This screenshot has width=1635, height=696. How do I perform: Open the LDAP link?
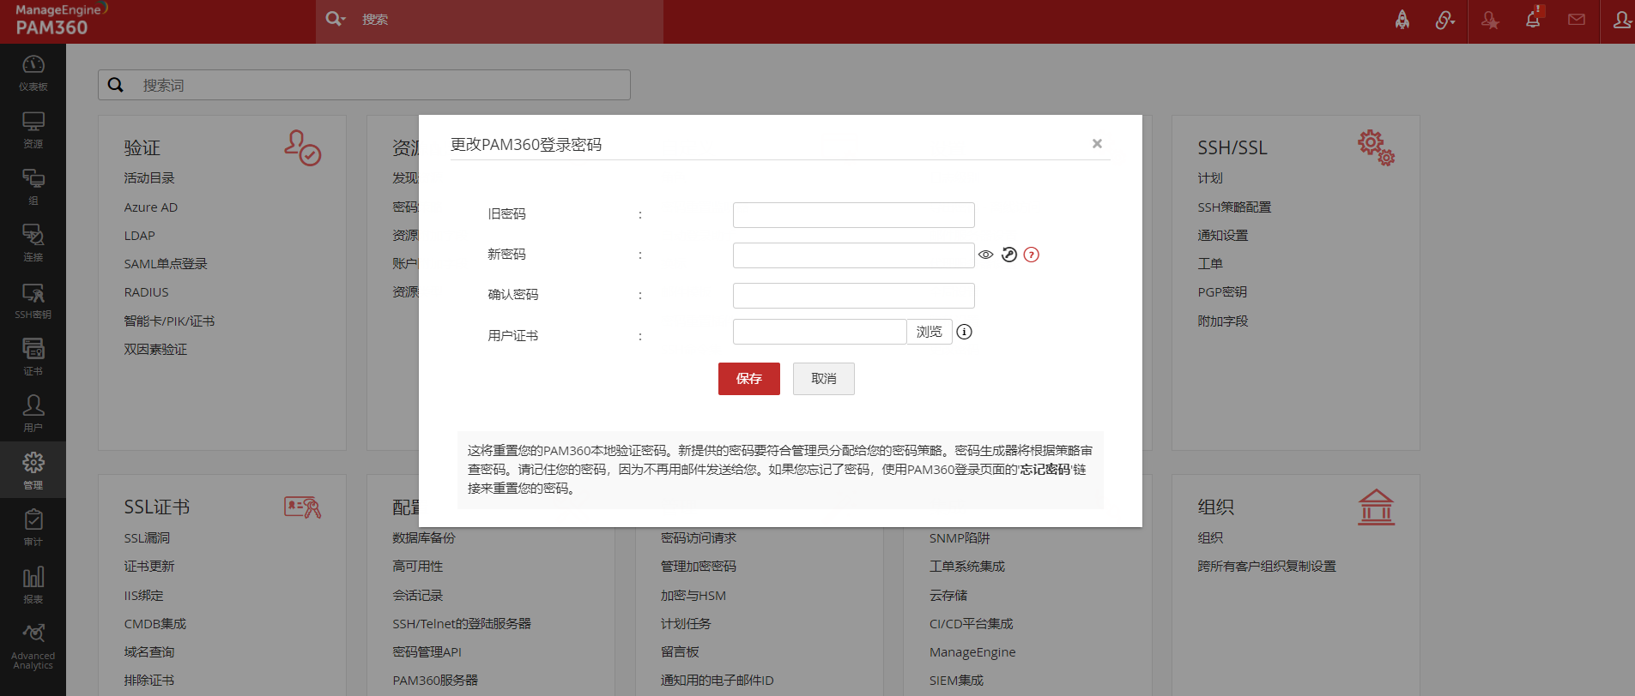[x=140, y=236]
